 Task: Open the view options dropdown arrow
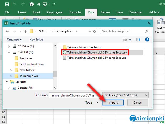point(130,40)
